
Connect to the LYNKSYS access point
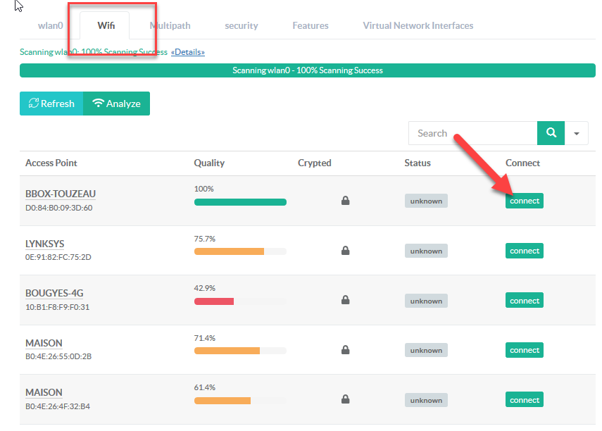pos(525,251)
